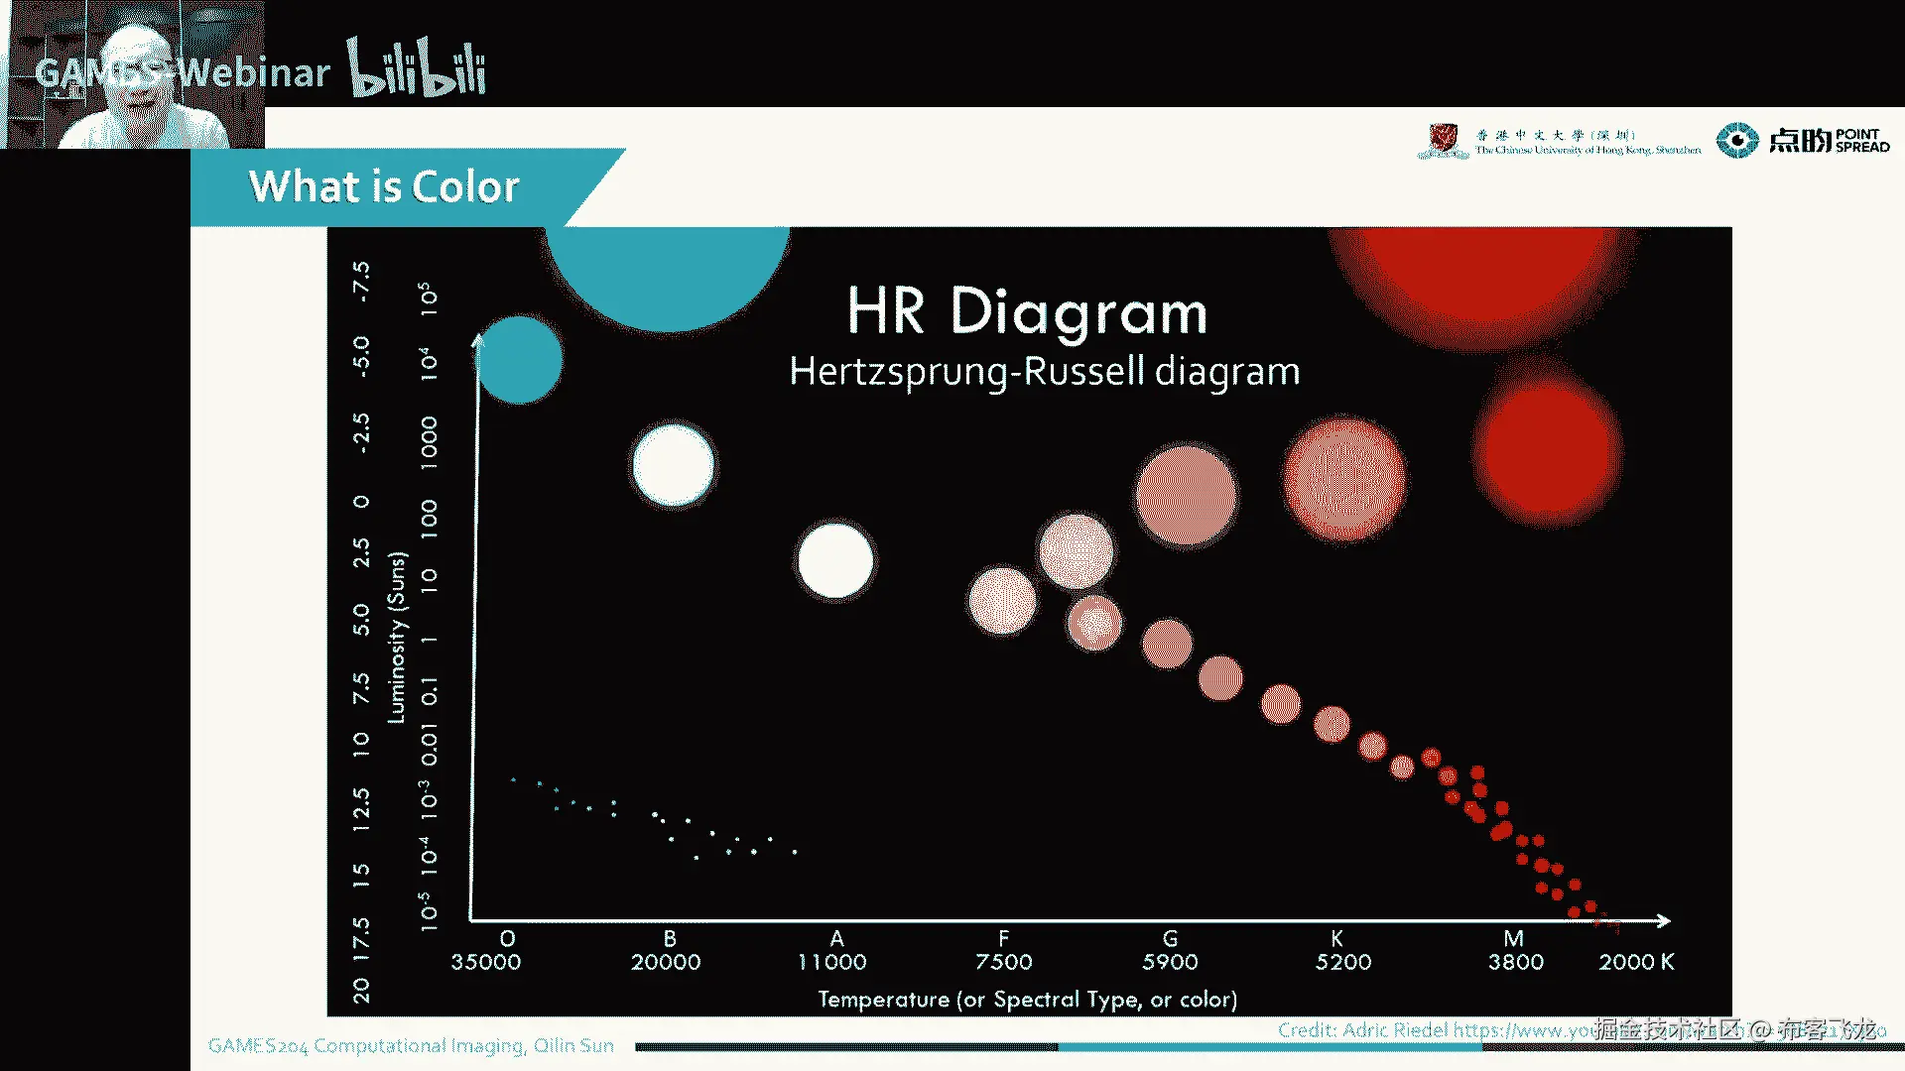Click the slide progress bar at bottom
Viewport: 1905px width, 1071px height.
pyautogui.click(x=1268, y=1046)
